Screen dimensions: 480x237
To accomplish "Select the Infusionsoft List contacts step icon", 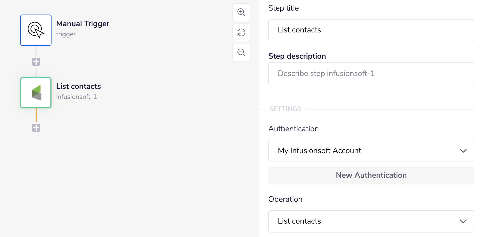I will 36,93.
